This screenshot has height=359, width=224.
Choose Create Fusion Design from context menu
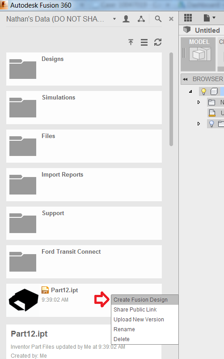(x=144, y=300)
